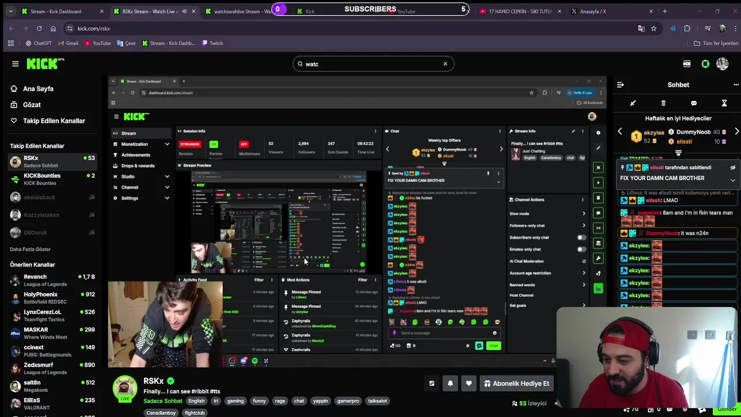
Task: Open recommended channel HolyPhoenix
Action: (x=52, y=298)
